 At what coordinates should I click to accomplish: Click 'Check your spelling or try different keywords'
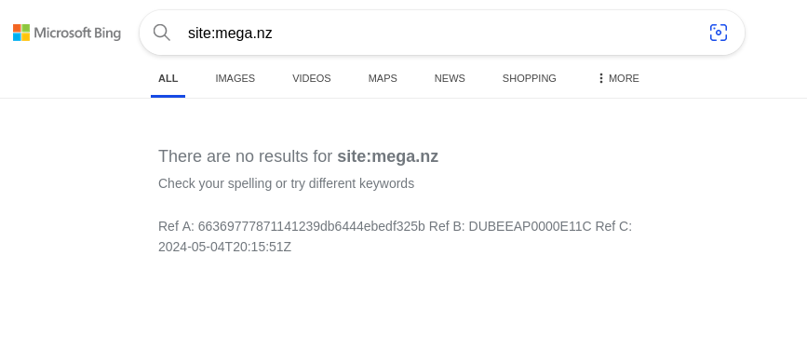[286, 183]
